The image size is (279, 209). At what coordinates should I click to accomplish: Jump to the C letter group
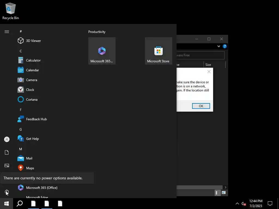click(x=21, y=51)
